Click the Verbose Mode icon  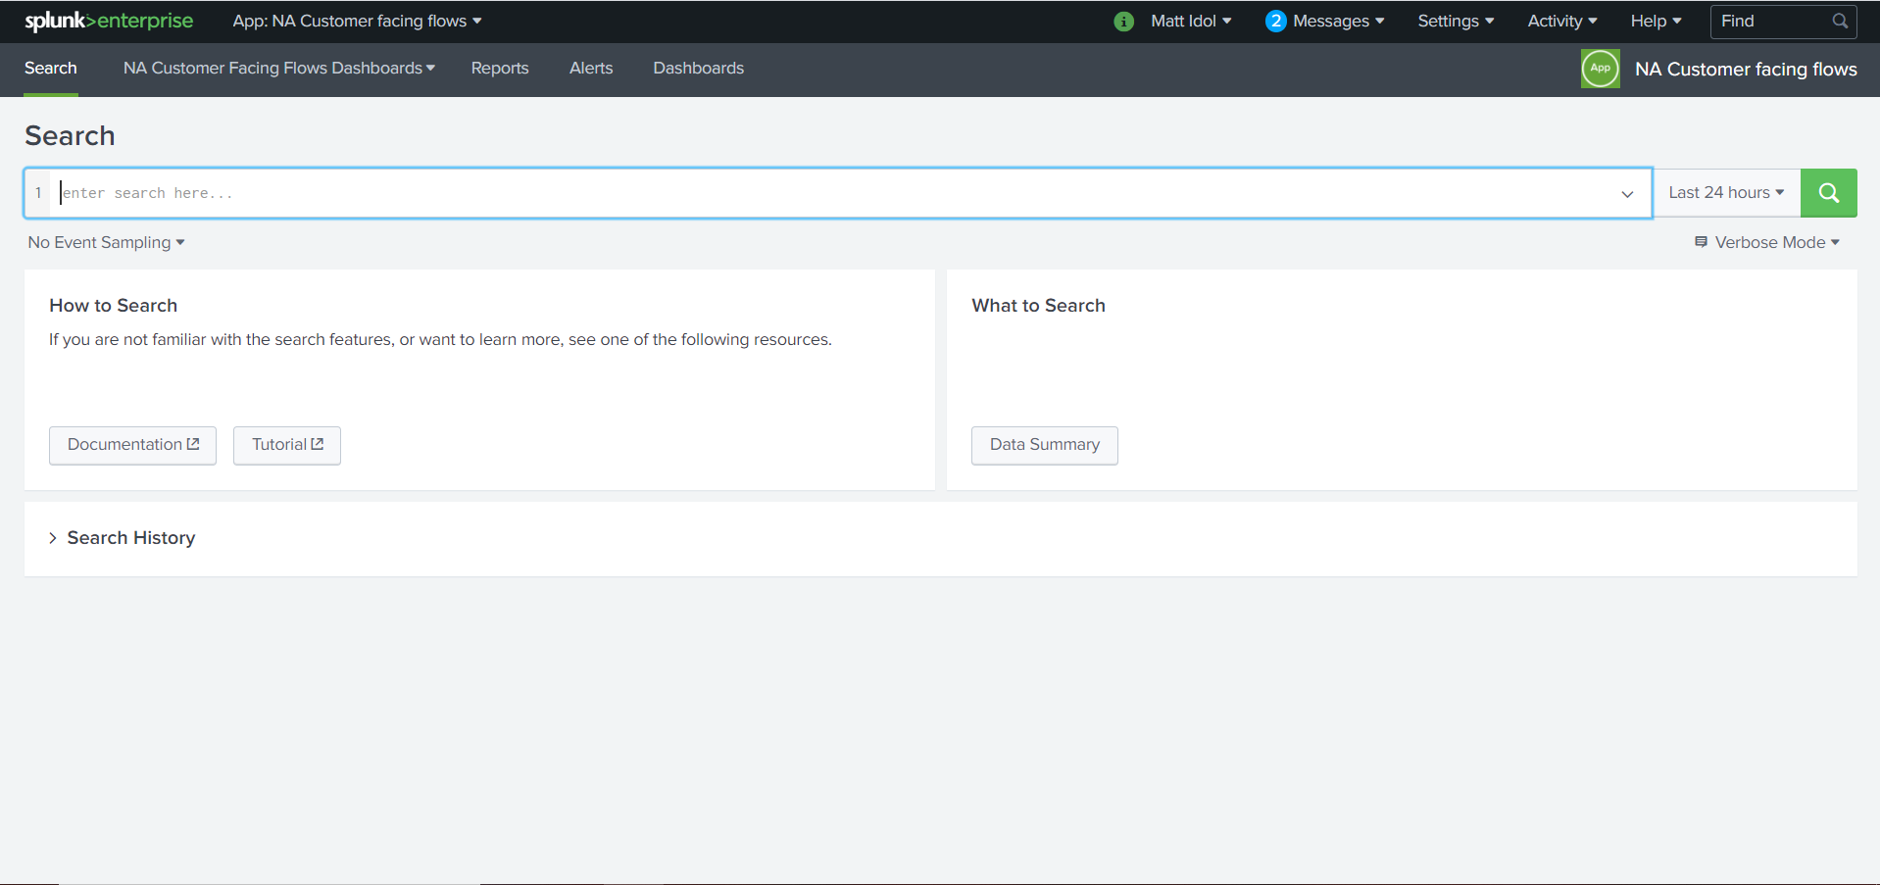[1701, 241]
